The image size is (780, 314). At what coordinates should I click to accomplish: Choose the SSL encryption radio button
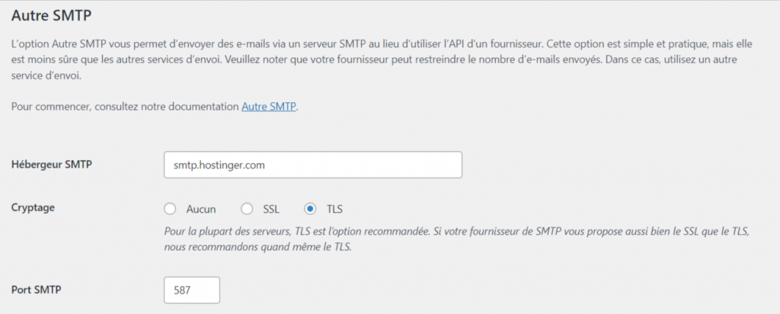pyautogui.click(x=246, y=208)
